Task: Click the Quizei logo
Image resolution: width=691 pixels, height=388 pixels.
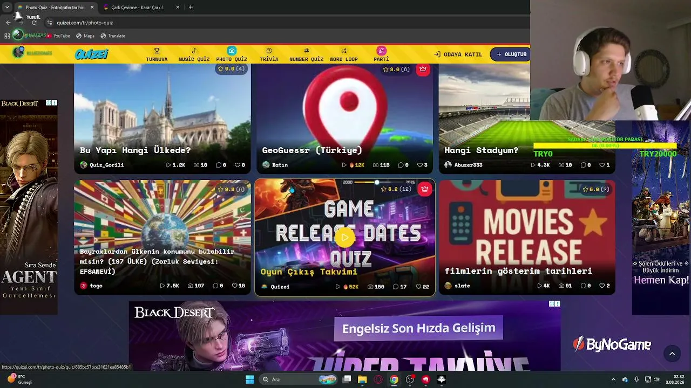Action: coord(92,54)
